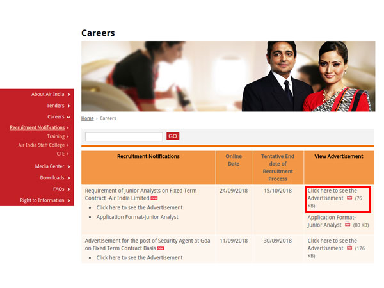Click the 'Careers' page heading

pos(98,33)
